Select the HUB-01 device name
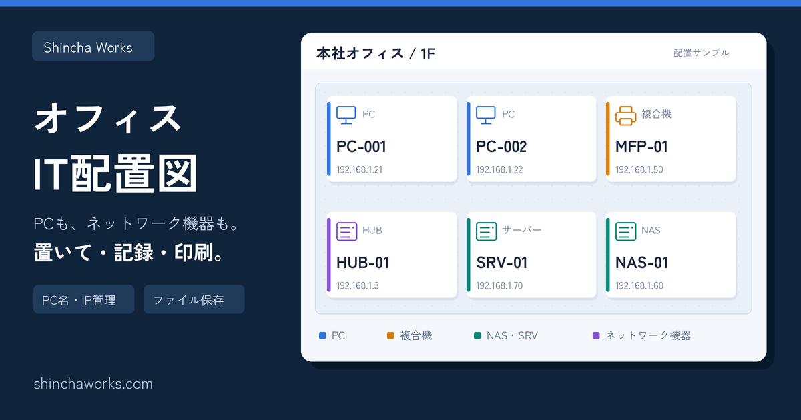The height and width of the screenshot is (420, 801). click(x=362, y=263)
